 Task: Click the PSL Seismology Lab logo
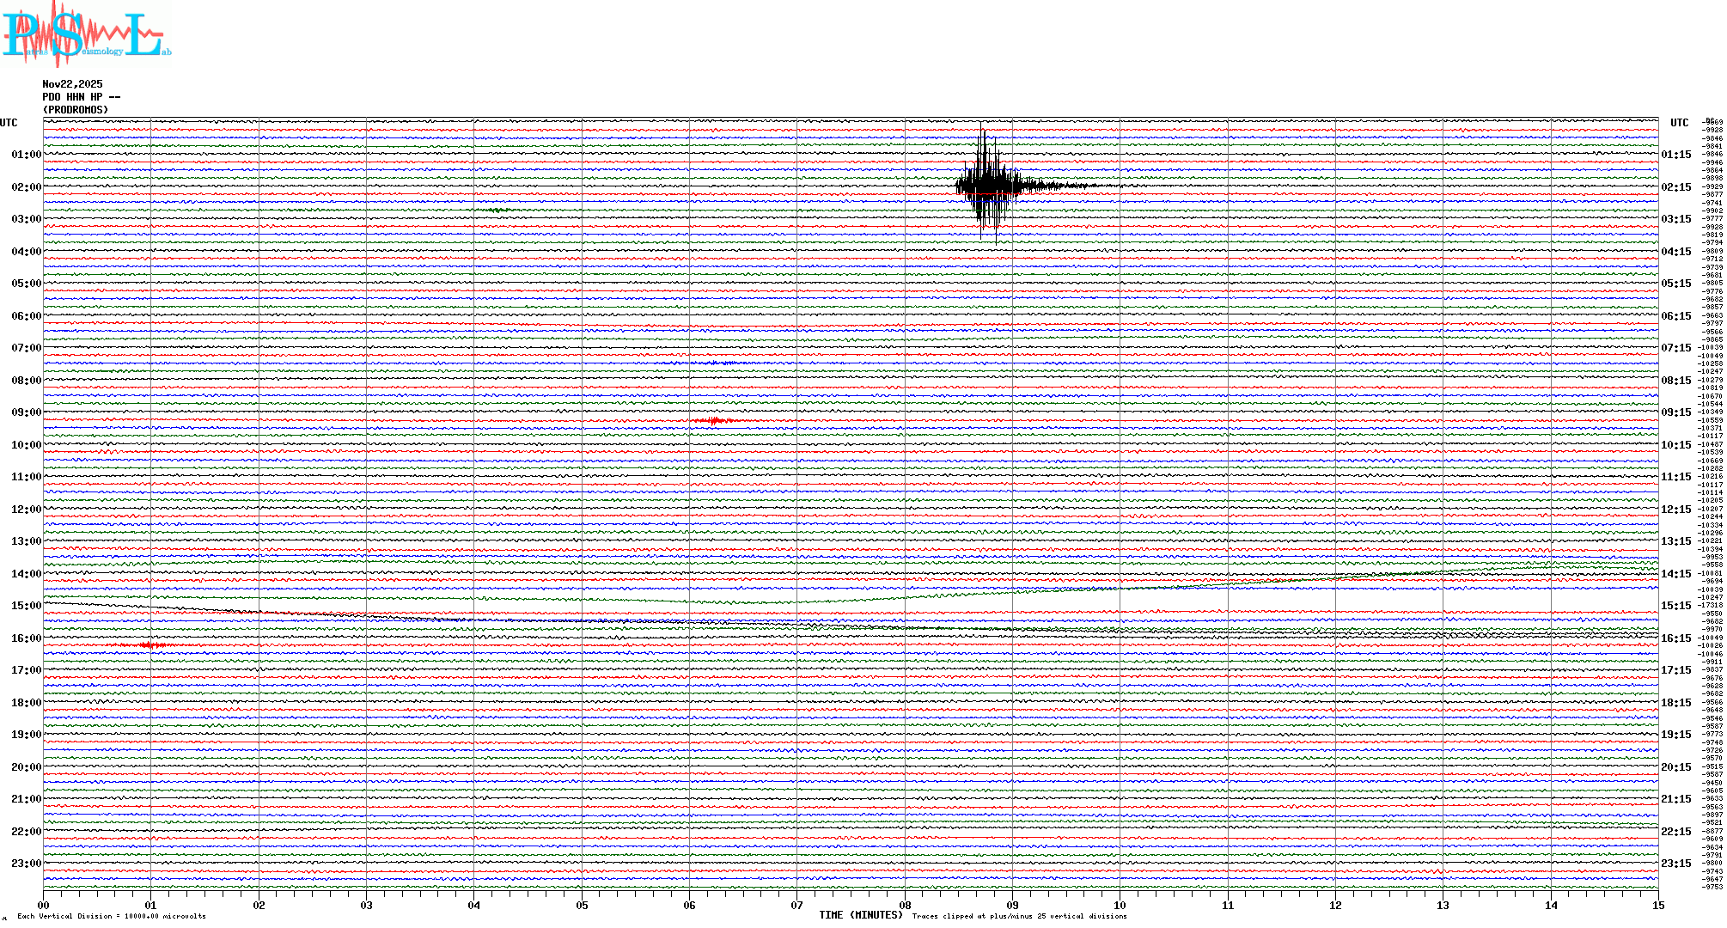[86, 34]
